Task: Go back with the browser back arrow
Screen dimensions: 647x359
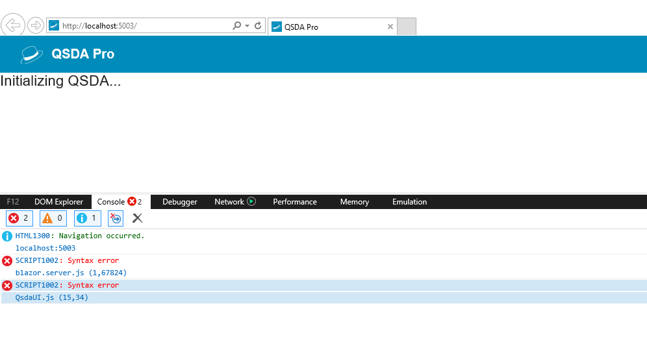Action: [13, 25]
